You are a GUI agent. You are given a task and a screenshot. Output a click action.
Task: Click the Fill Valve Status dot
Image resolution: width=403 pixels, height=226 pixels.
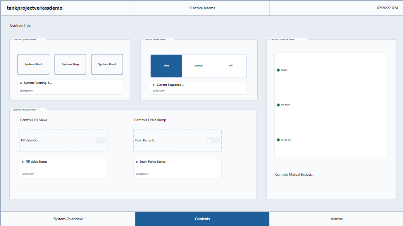point(22,162)
